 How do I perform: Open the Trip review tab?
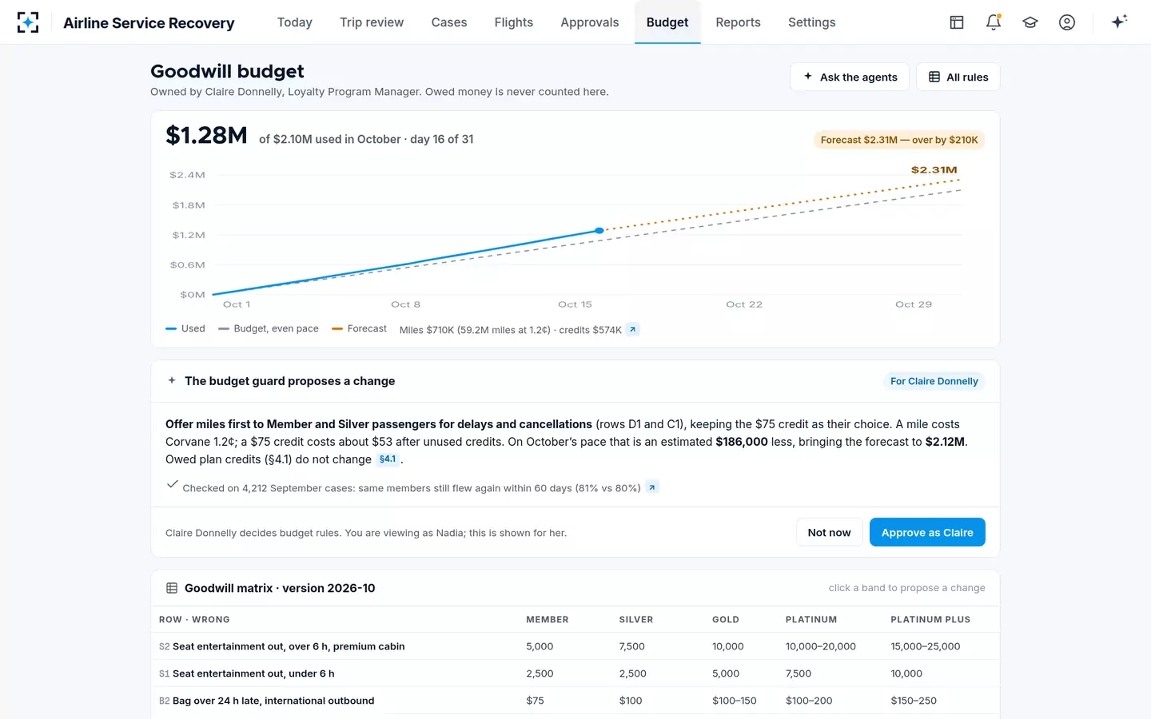(x=372, y=22)
